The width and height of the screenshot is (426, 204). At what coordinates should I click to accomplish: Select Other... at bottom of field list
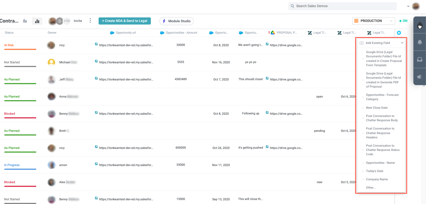[x=371, y=187]
